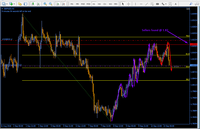Expand the Profiles dropdown arrow
Viewport: 200px width, 129px height.
tap(7, 4)
